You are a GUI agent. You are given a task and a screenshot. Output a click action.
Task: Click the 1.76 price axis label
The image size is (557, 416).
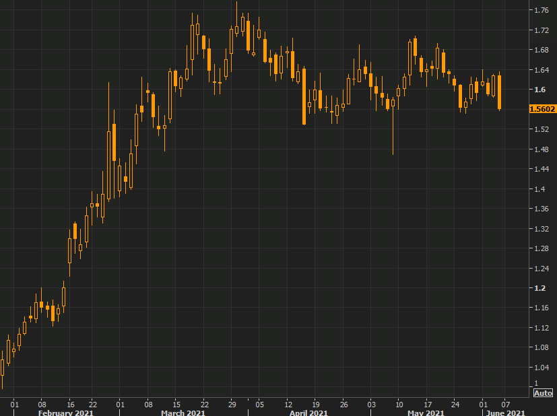pyautogui.click(x=540, y=10)
